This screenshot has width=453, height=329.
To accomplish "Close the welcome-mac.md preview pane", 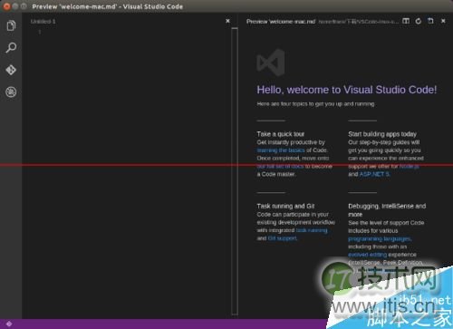I will click(443, 21).
